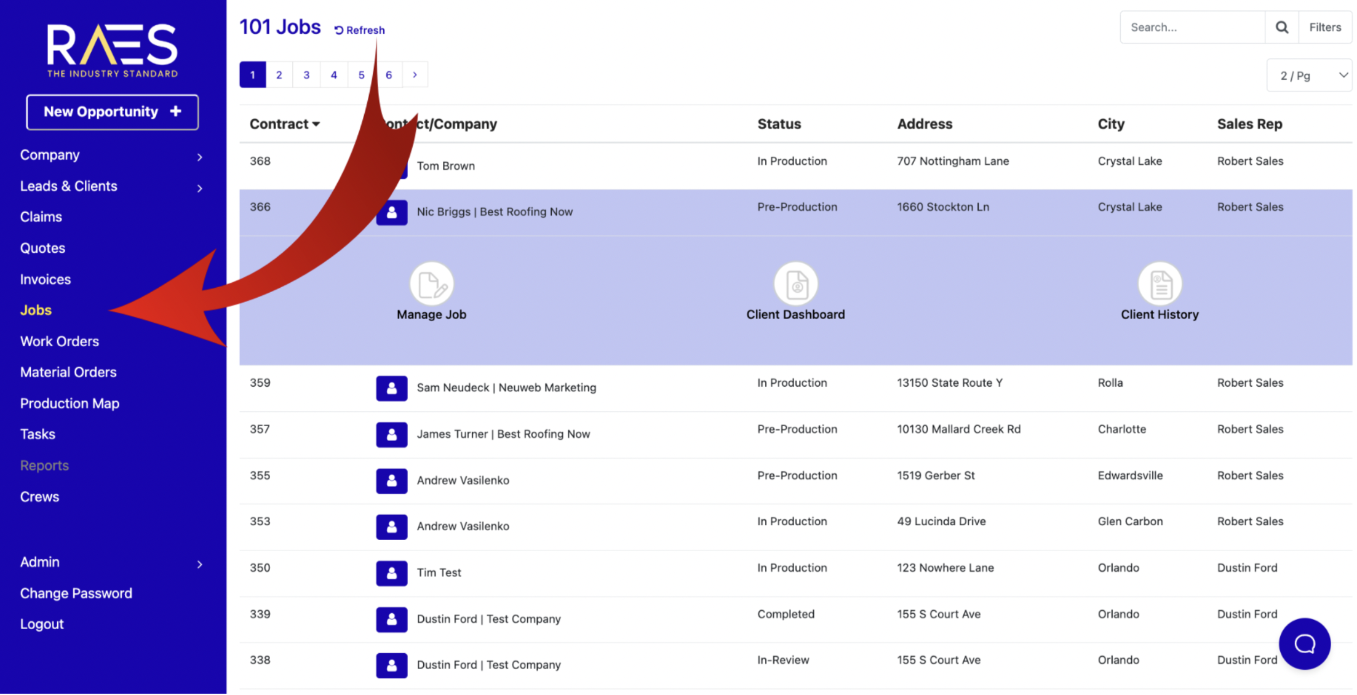Screen dimensions: 1357x695
Task: Open the Client Dashboard icon
Action: point(796,284)
